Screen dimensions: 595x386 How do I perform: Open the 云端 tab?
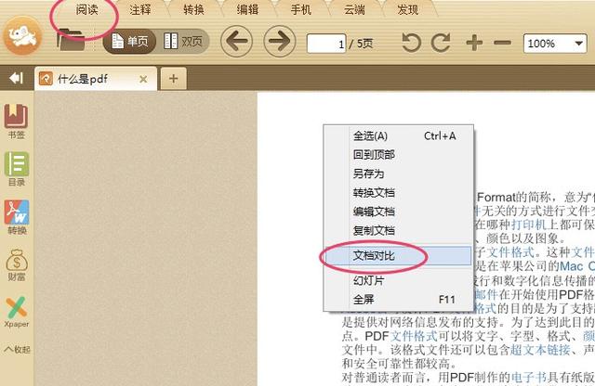(354, 9)
